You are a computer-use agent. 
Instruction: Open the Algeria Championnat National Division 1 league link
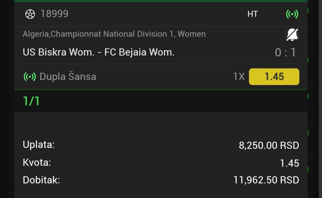tap(114, 34)
